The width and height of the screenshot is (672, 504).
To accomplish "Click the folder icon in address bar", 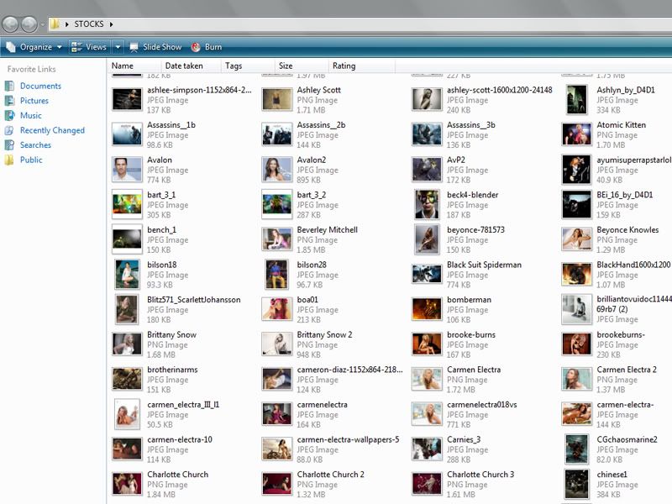I will click(x=55, y=24).
